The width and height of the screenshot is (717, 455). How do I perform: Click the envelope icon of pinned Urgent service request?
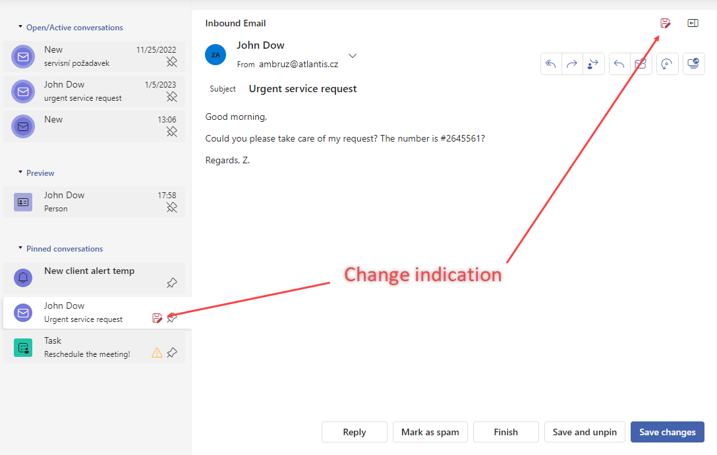click(23, 313)
